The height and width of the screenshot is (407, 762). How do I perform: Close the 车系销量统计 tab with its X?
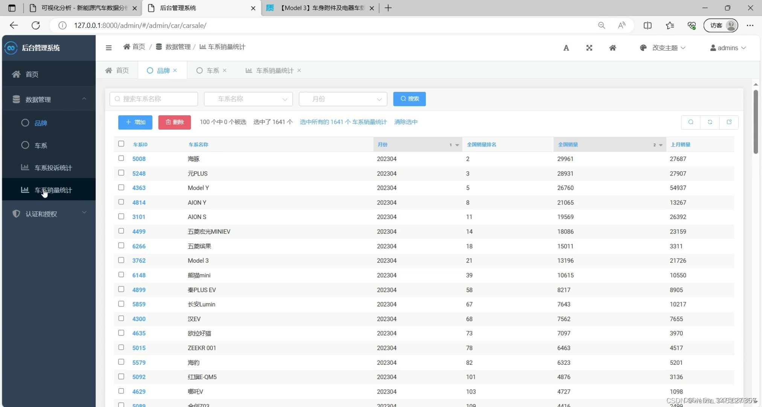299,70
